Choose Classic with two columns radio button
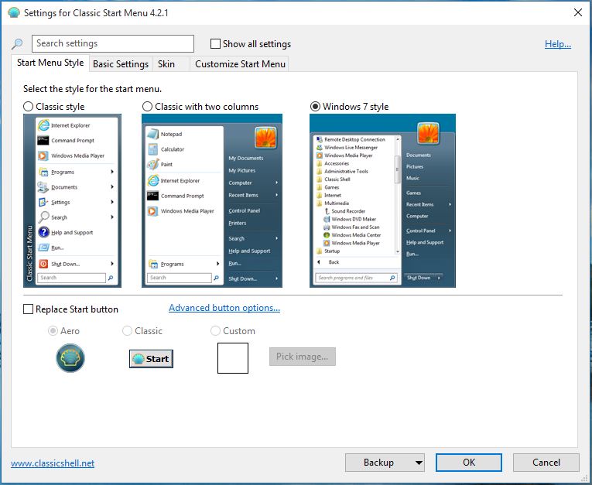592x485 pixels. 147,107
